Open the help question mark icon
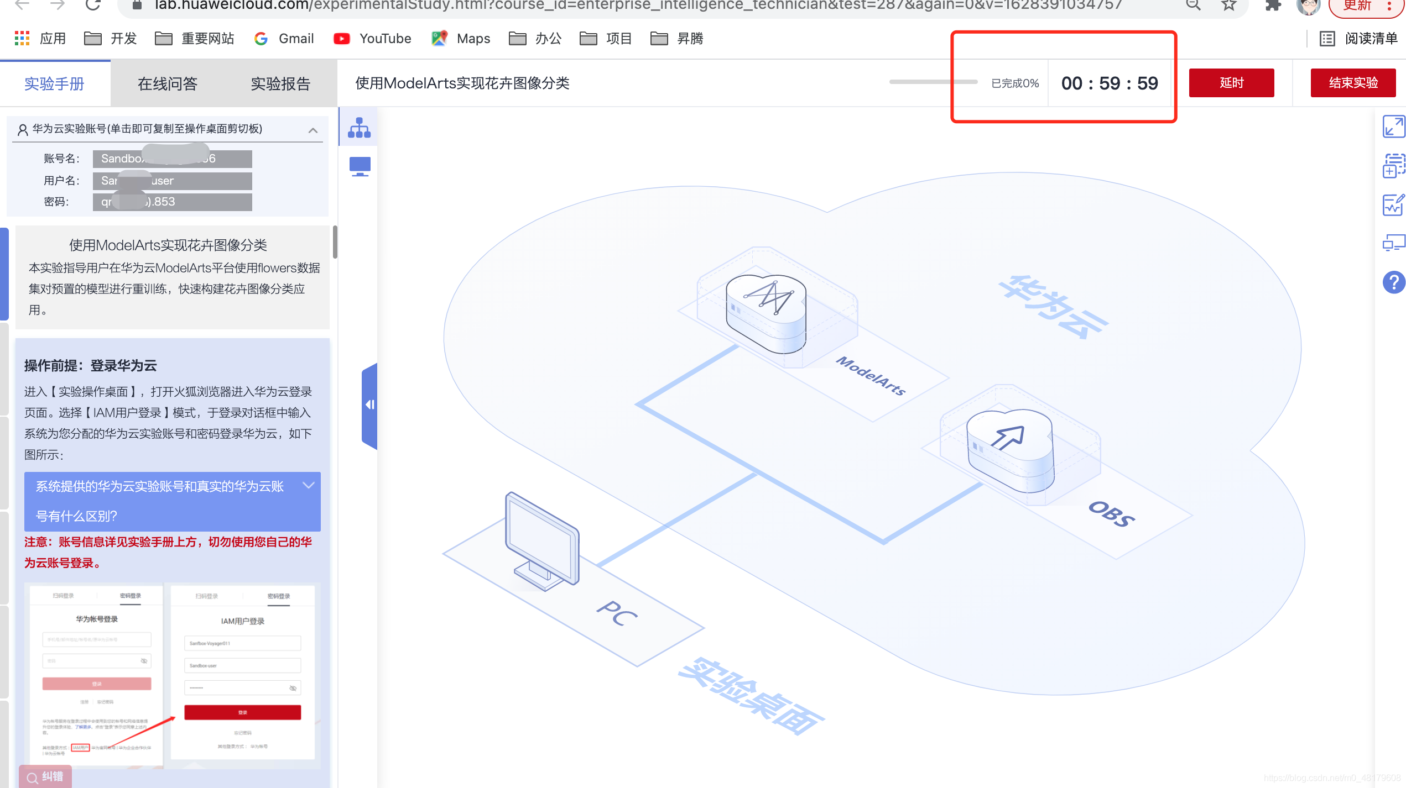Screen dimensions: 1406x788 [1393, 282]
